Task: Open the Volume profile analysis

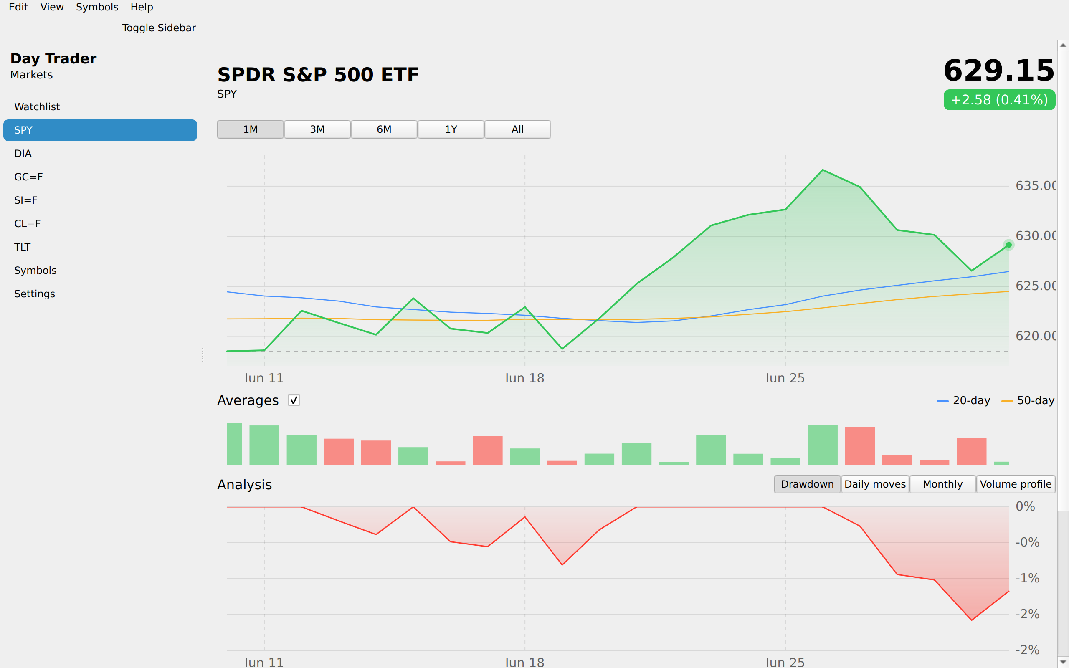Action: point(1016,484)
